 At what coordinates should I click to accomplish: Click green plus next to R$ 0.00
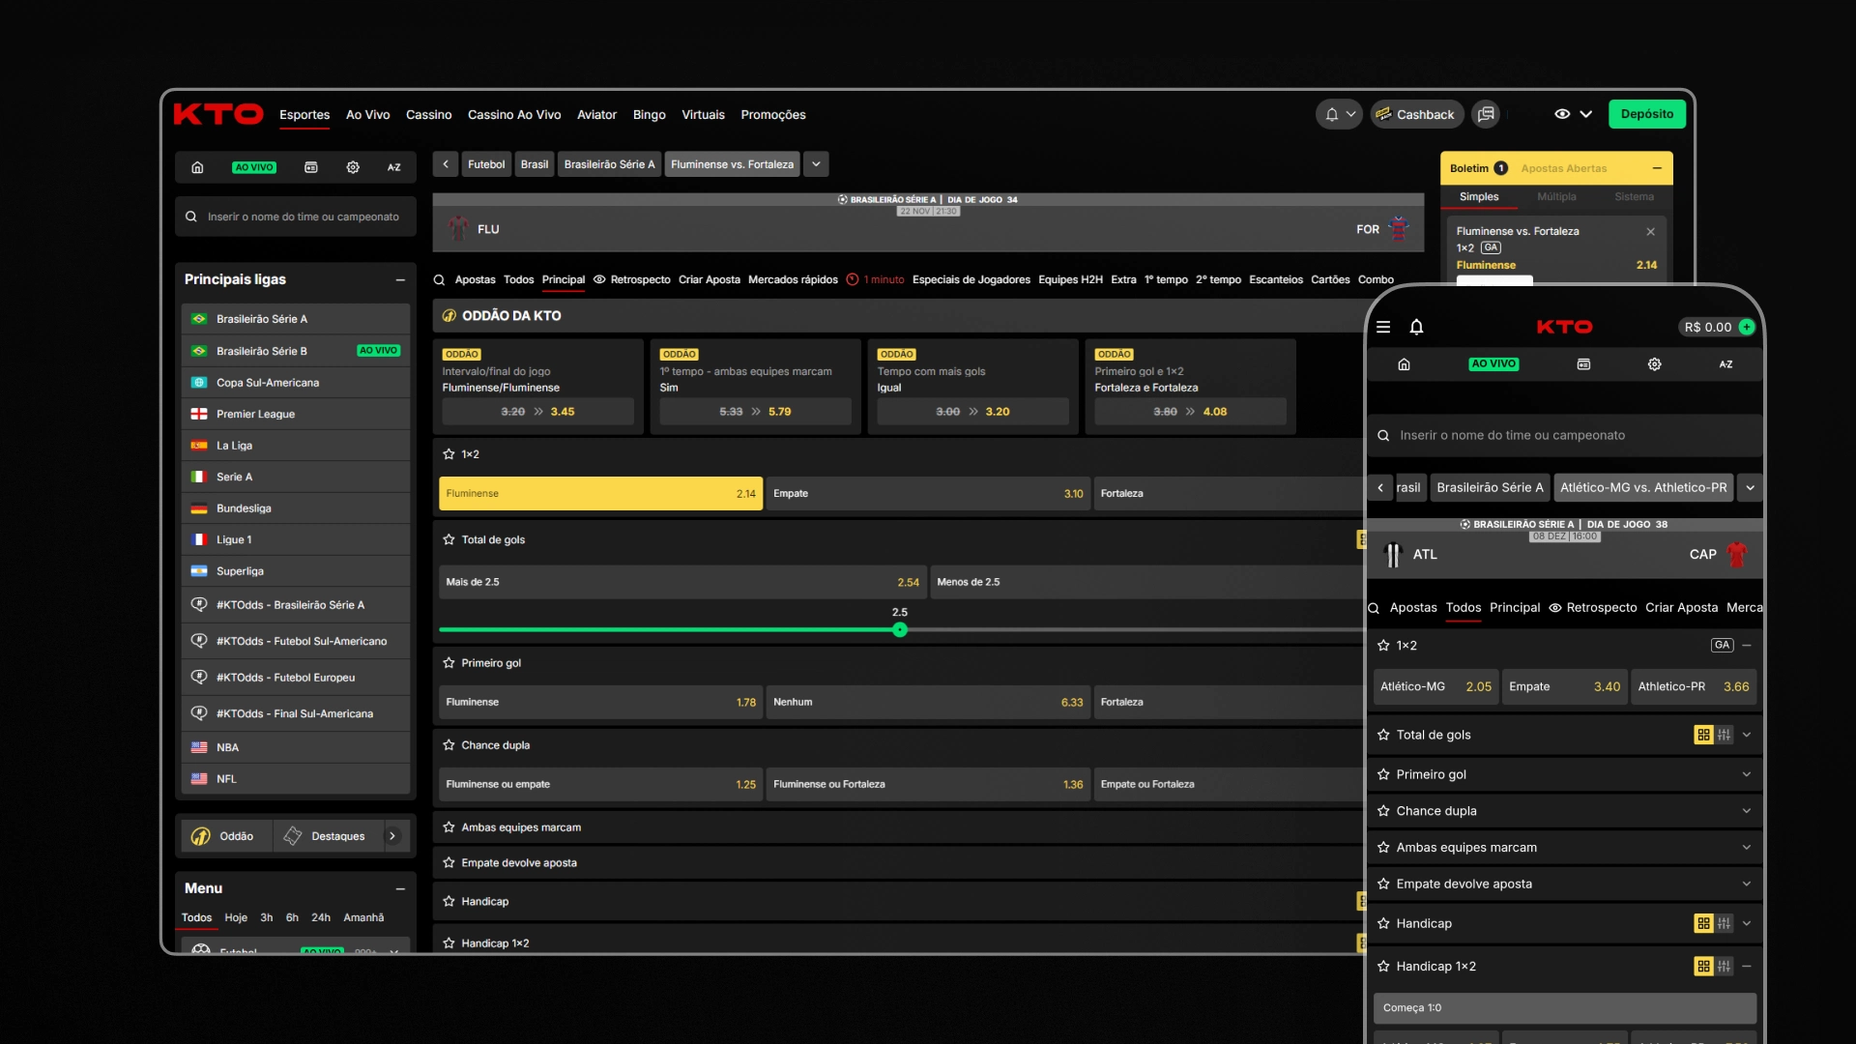coord(1747,327)
